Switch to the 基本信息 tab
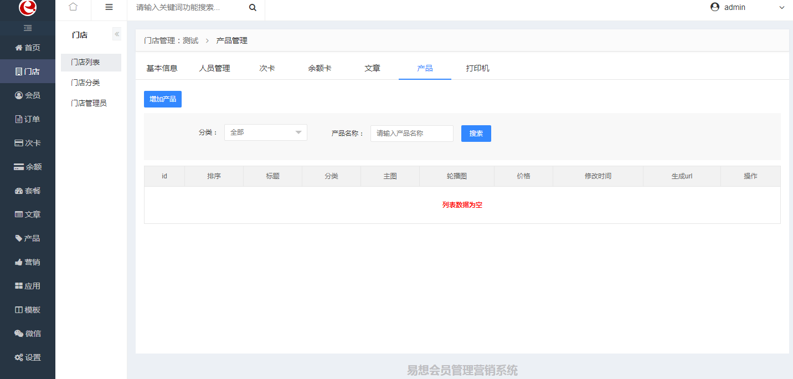The width and height of the screenshot is (793, 379). [162, 68]
